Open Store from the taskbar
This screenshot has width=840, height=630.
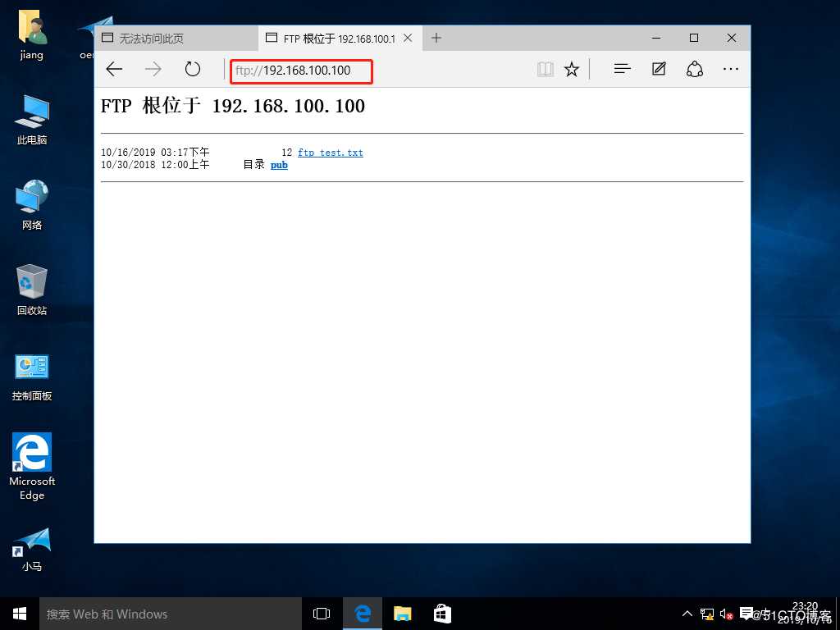(442, 614)
